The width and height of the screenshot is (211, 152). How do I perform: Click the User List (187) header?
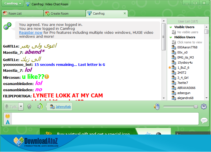[188, 21]
